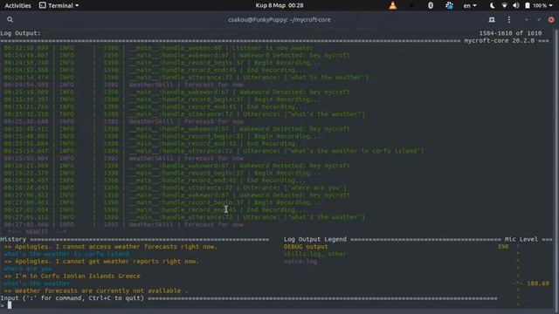This screenshot has height=314, width=559.
Task: Open the VLC tray icon
Action: coord(392,5)
